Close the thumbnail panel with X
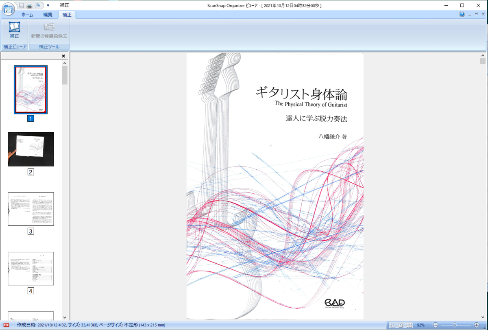This screenshot has width=488, height=330. pyautogui.click(x=63, y=56)
